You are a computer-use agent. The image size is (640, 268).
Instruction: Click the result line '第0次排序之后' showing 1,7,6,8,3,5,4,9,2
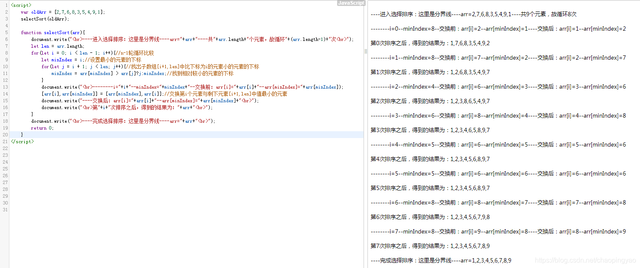(x=430, y=43)
